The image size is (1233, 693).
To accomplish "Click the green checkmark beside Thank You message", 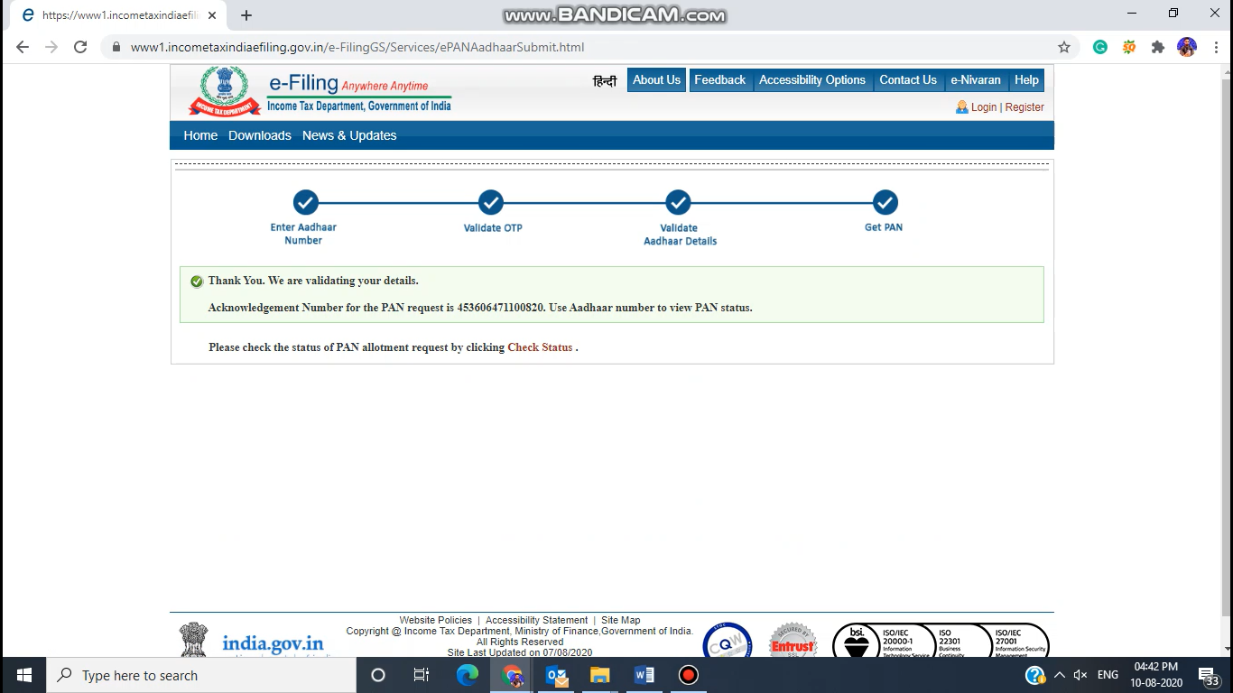I will 196,281.
